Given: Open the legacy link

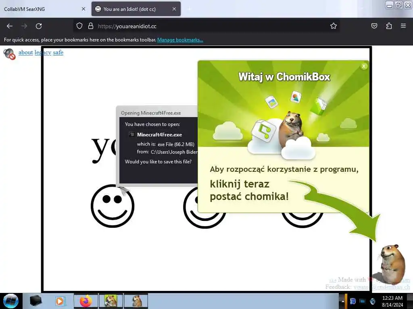Looking at the screenshot, I should (x=43, y=52).
